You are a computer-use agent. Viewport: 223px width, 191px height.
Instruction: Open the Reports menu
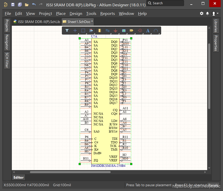click(108, 14)
